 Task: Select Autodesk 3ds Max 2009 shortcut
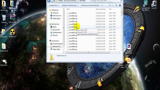point(146,6)
